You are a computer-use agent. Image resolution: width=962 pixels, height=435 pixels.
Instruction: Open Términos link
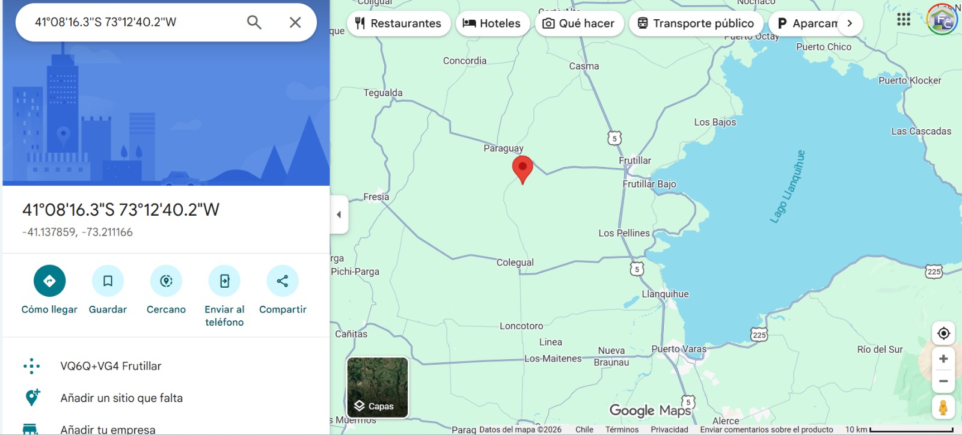coord(622,430)
